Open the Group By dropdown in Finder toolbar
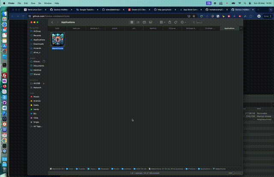Image resolution: width=274 pixels, height=177 pixels. 162,22
